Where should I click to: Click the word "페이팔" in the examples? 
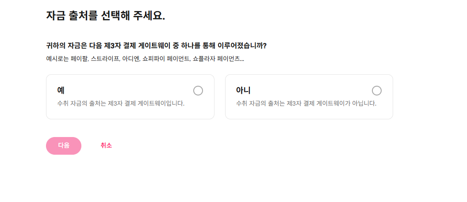point(79,58)
